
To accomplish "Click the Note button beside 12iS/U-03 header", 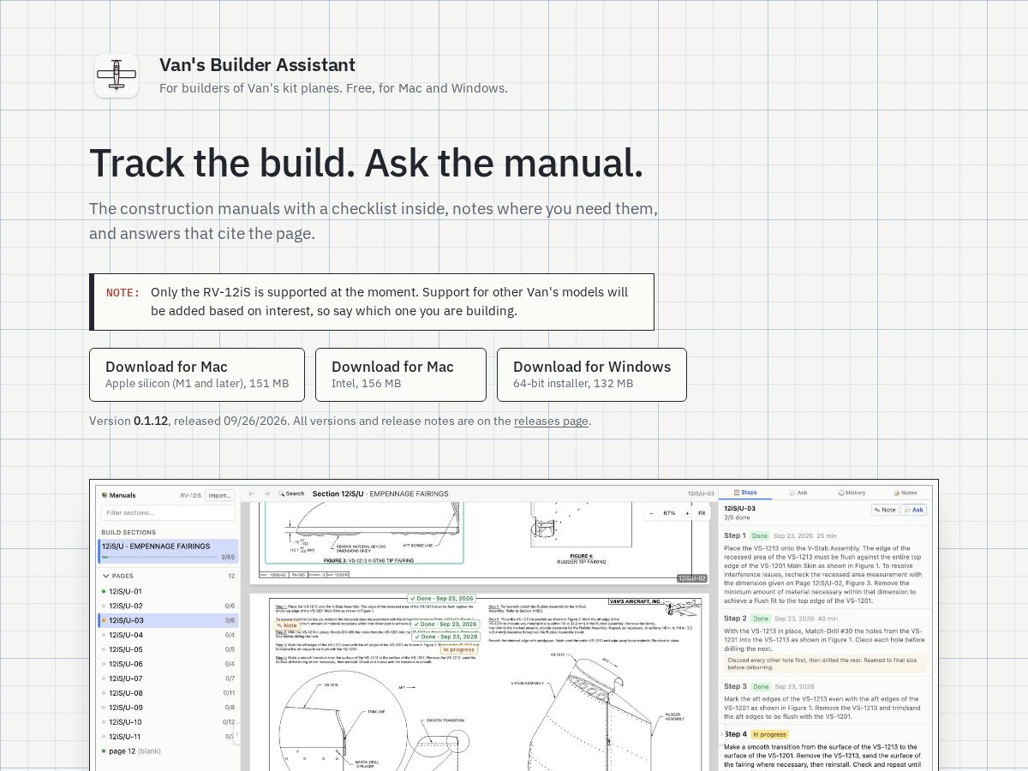I will (885, 510).
